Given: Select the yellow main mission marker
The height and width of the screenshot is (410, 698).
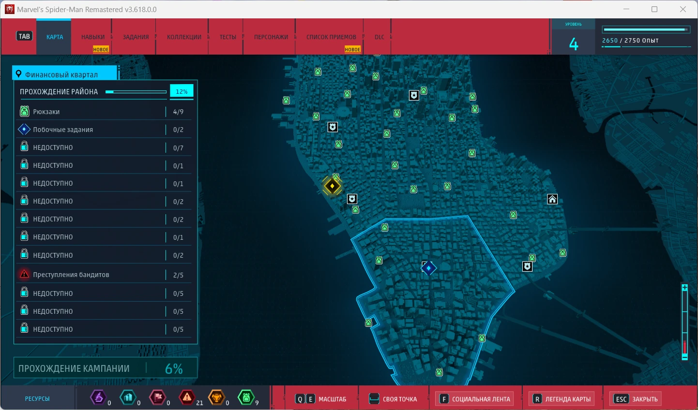Looking at the screenshot, I should tap(332, 186).
